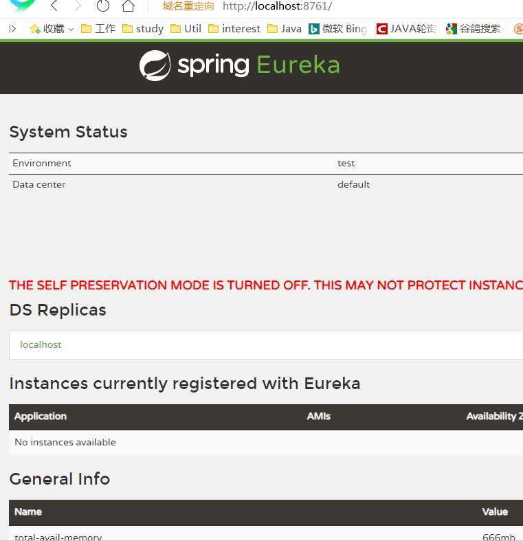Click the AMIs column header
This screenshot has height=541, width=523.
click(319, 417)
